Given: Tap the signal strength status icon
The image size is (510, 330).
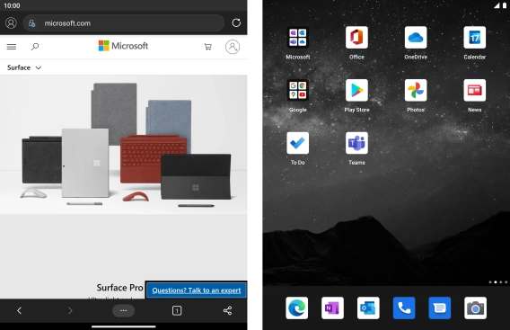Looking at the screenshot, I should click(x=497, y=5).
